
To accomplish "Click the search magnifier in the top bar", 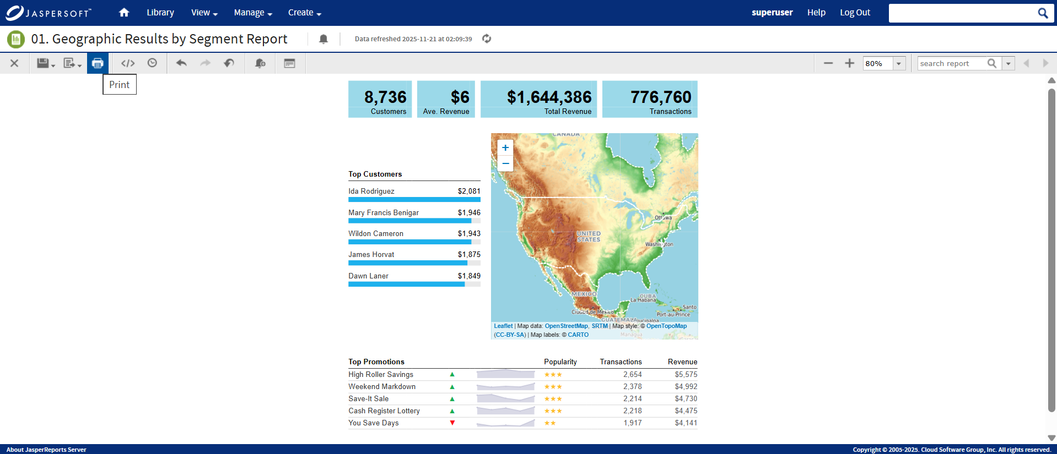I will 1043,13.
